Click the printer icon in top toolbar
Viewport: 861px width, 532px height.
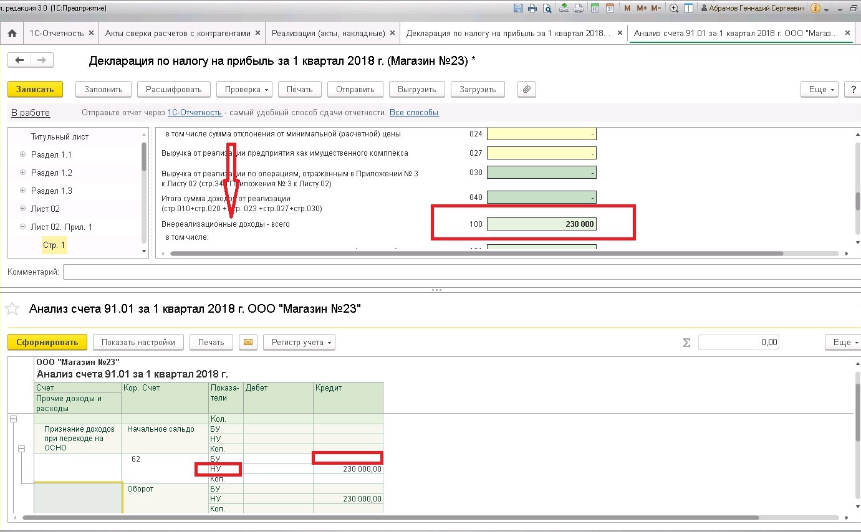pyautogui.click(x=532, y=9)
